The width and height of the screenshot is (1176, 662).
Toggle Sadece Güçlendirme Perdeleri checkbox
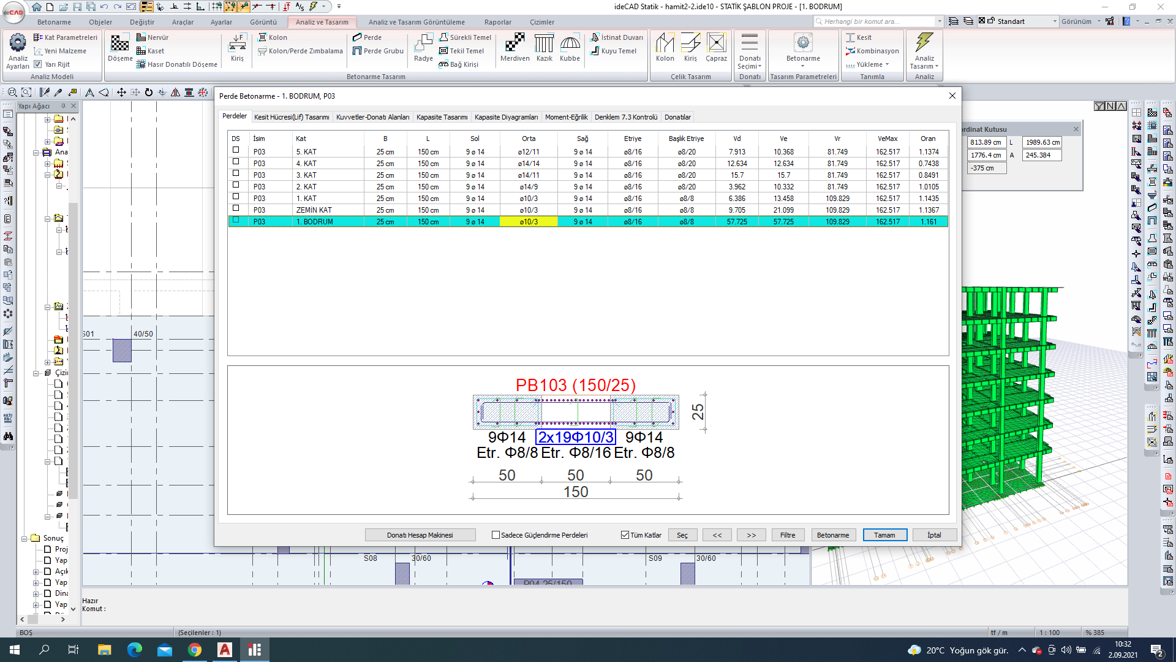coord(496,535)
